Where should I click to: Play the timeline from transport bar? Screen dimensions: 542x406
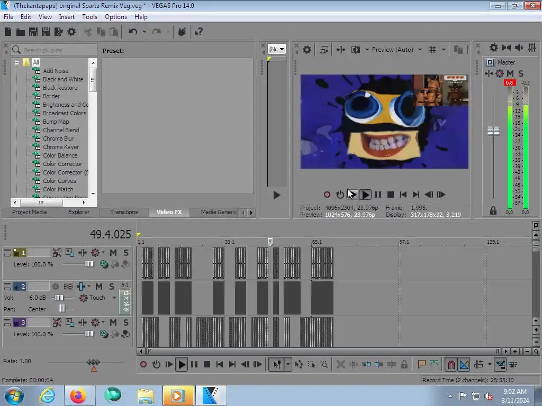click(181, 364)
